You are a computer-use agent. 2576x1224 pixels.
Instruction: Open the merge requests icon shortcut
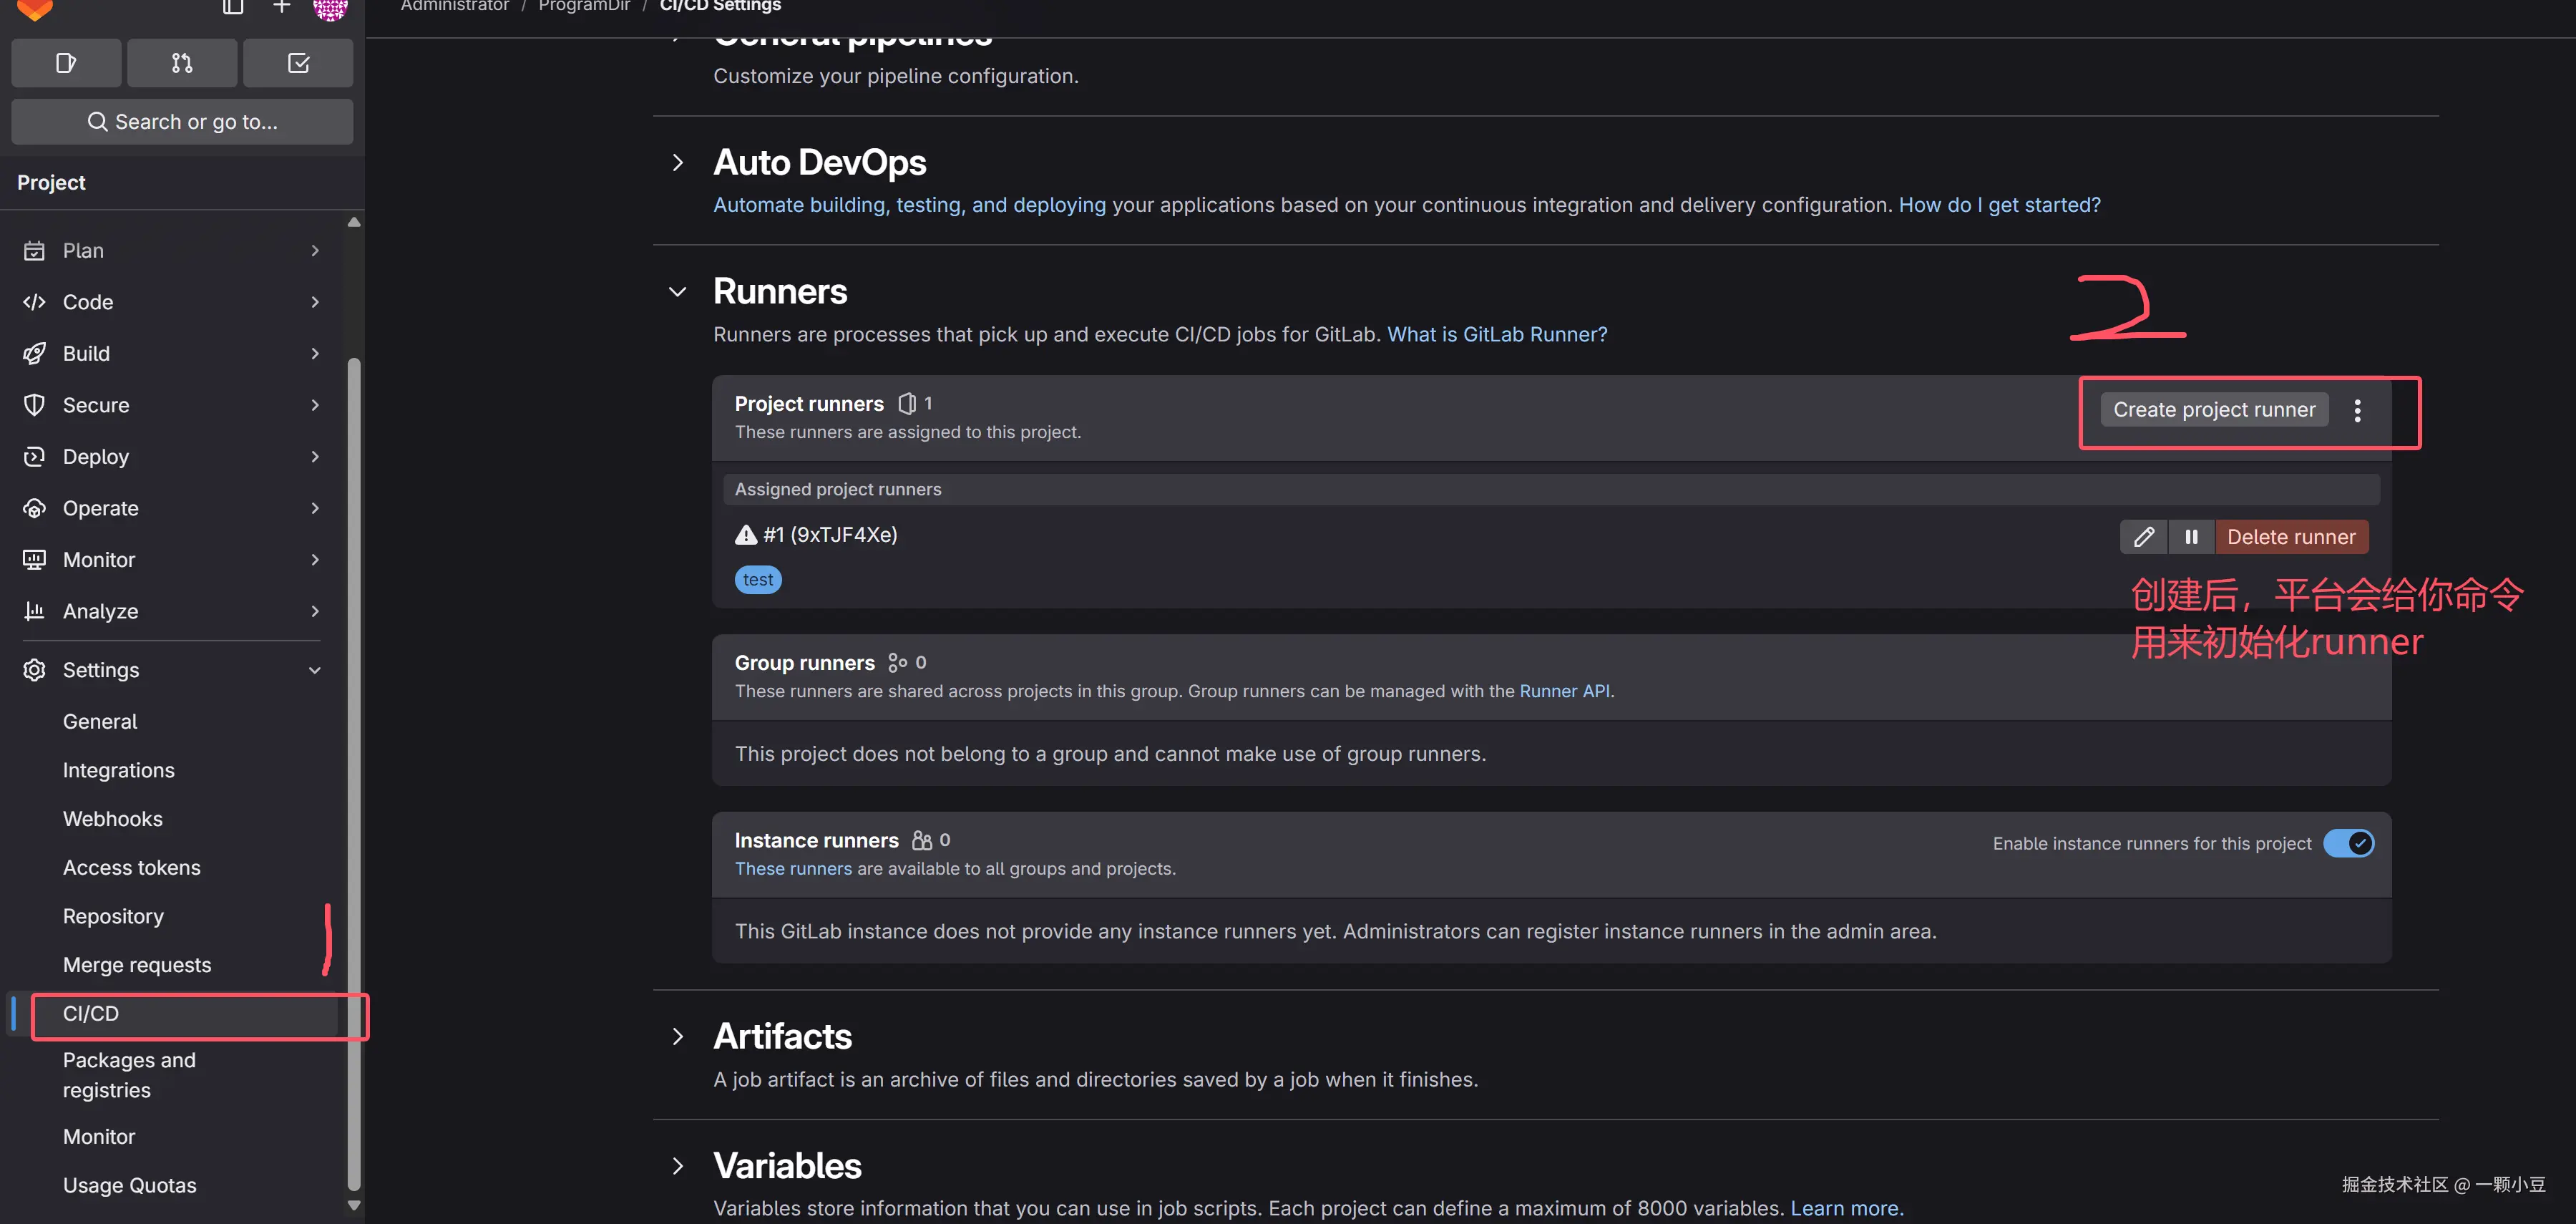point(182,63)
